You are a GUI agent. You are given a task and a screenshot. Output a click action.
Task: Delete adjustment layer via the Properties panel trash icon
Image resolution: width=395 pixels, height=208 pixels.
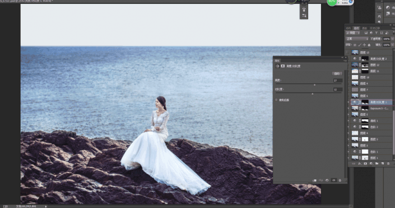click(x=340, y=181)
